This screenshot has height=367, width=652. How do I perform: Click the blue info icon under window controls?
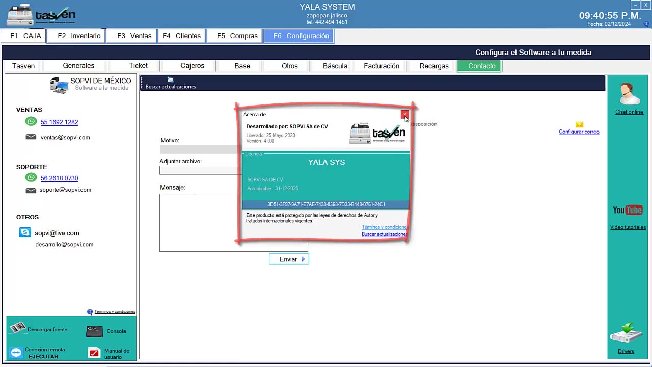point(646,24)
